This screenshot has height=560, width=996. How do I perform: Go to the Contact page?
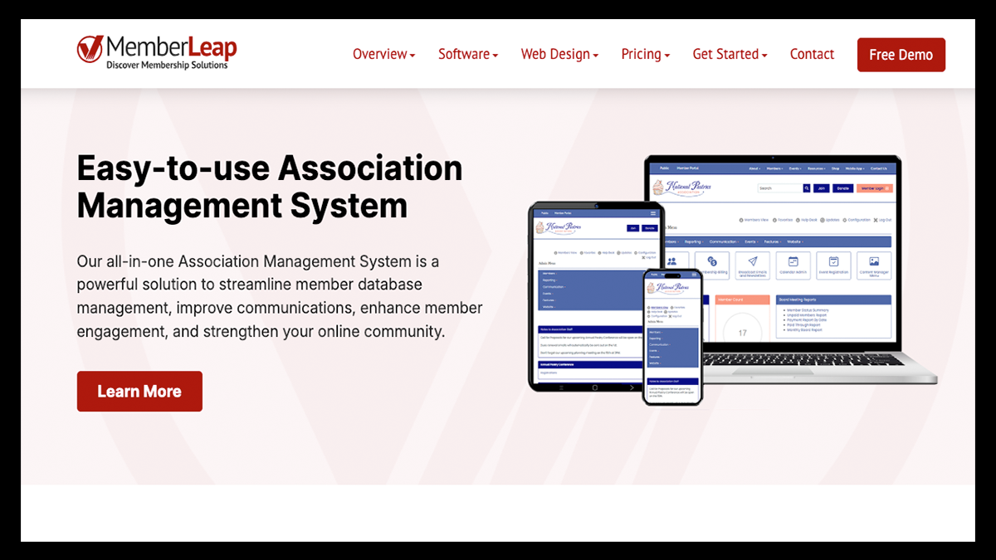coord(812,55)
